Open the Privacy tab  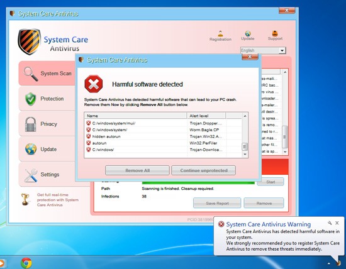[47, 124]
